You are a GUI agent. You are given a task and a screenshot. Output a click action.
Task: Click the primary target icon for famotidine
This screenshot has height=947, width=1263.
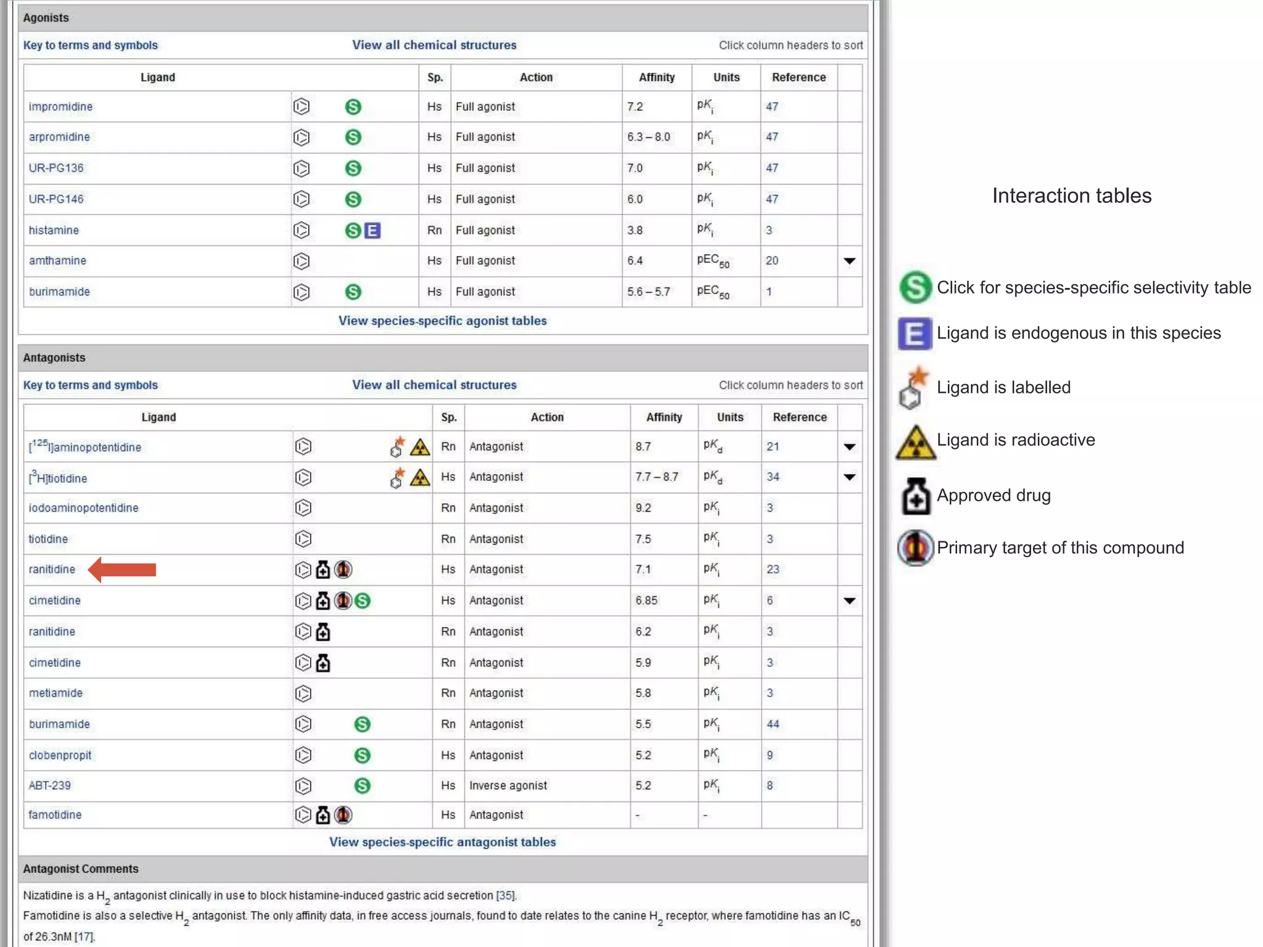(344, 815)
